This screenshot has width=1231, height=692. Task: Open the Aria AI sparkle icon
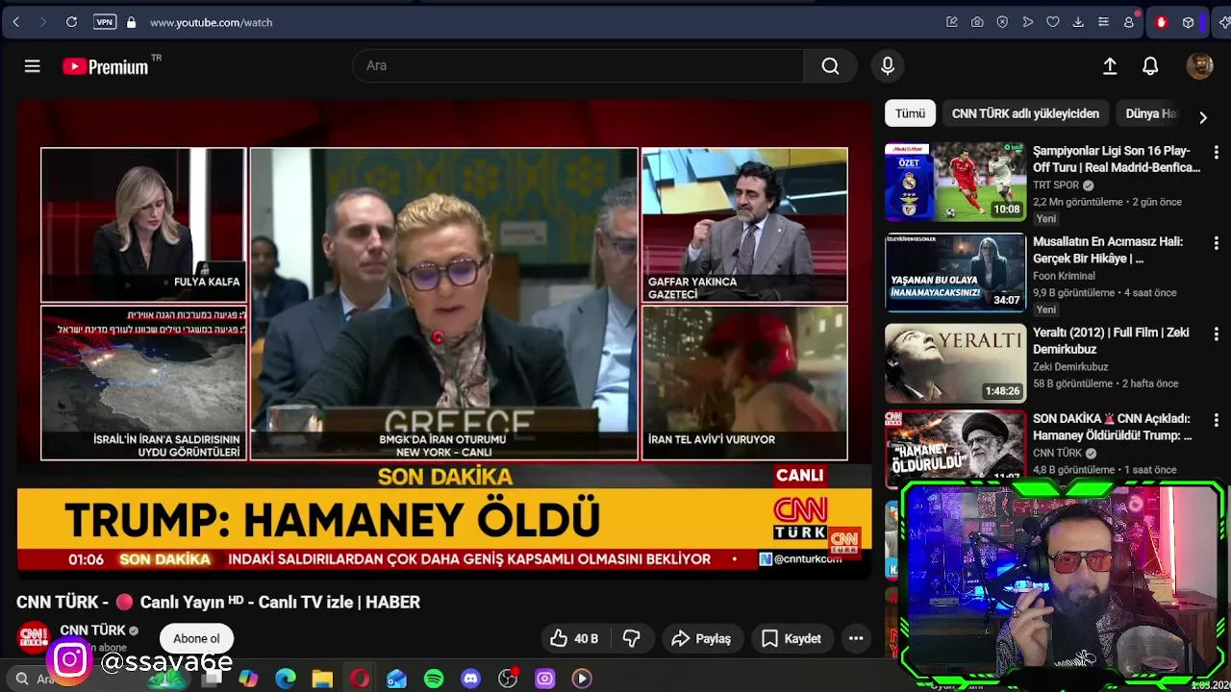pyautogui.click(x=1223, y=22)
